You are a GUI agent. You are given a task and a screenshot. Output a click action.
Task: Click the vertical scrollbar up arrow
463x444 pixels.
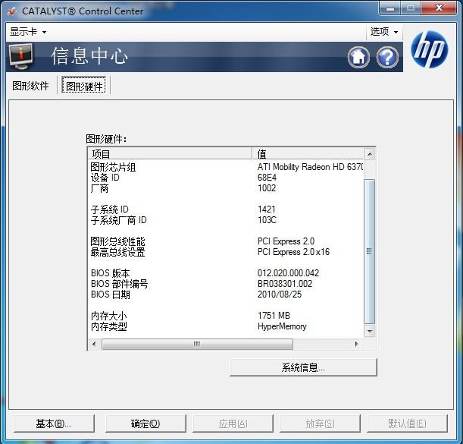(x=369, y=154)
